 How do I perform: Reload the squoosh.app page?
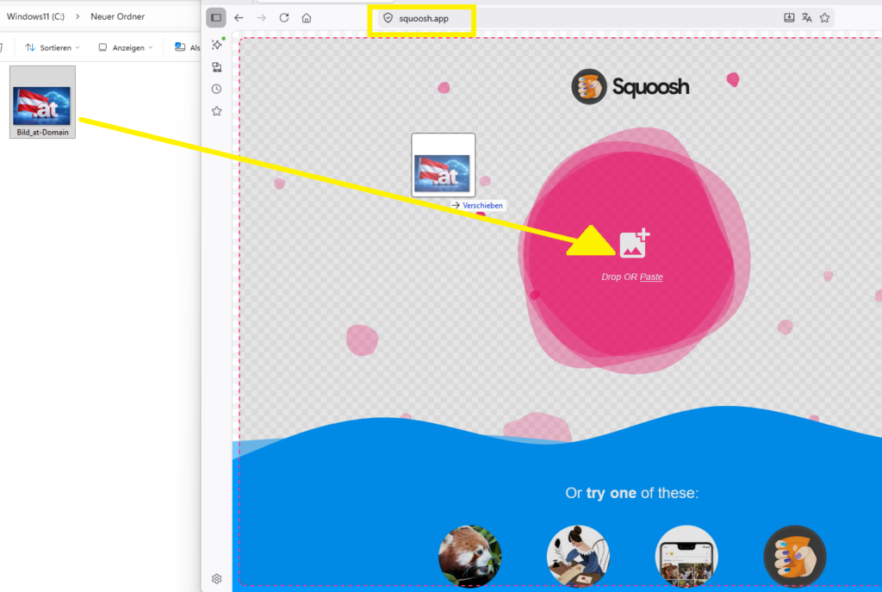point(284,18)
